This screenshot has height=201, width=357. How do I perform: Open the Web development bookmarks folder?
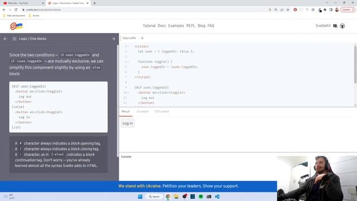click(x=14, y=16)
